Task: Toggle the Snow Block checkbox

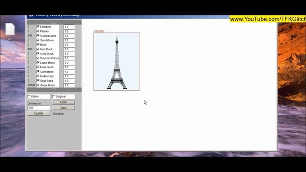Action: point(38,85)
